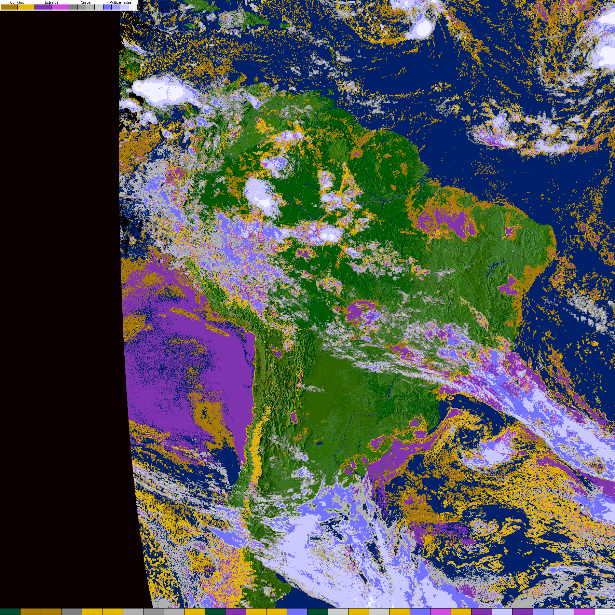
Task: Click the darkest blue Multicamadas legend swatch
Action: click(107, 7)
